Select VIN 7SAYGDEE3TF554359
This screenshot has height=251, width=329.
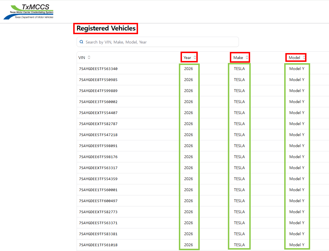point(98,179)
